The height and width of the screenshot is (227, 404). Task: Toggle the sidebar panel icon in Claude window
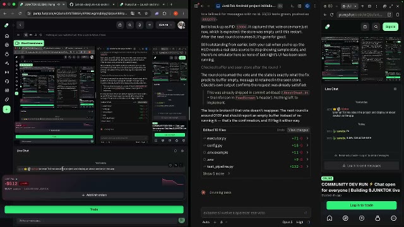(196, 6)
